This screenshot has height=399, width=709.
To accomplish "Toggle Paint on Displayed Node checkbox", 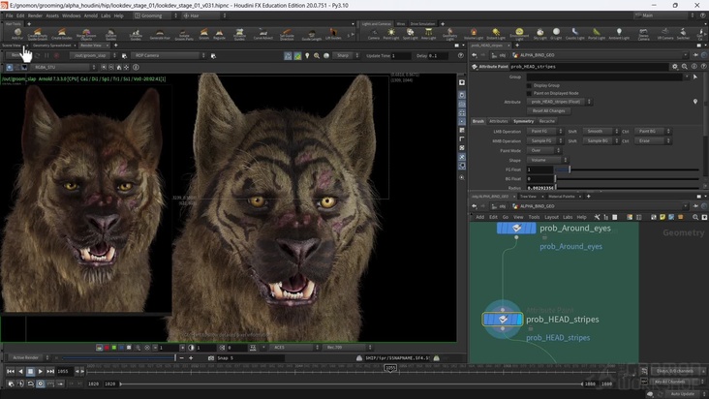I will 529,93.
